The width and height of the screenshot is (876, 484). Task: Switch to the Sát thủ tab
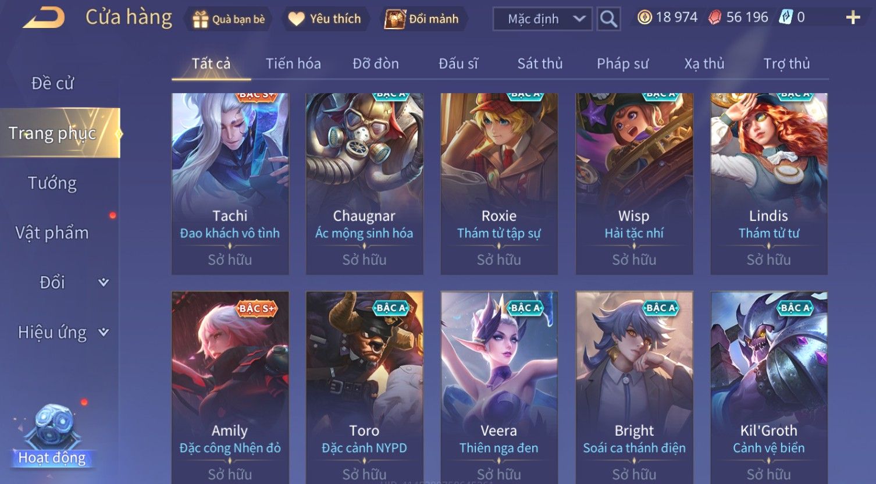point(540,63)
